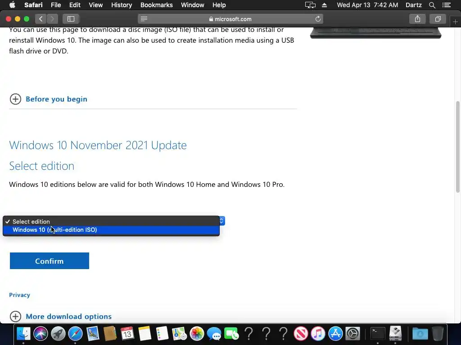Open Reminders from the dock
The image size is (461, 345).
click(162, 334)
